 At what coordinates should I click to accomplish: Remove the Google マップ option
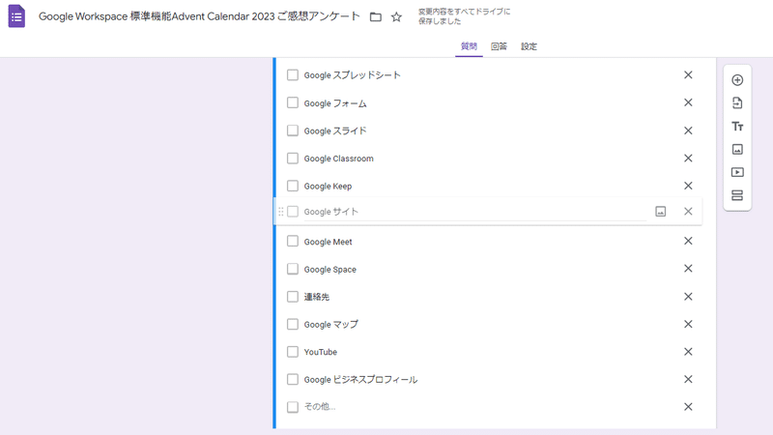pyautogui.click(x=688, y=324)
